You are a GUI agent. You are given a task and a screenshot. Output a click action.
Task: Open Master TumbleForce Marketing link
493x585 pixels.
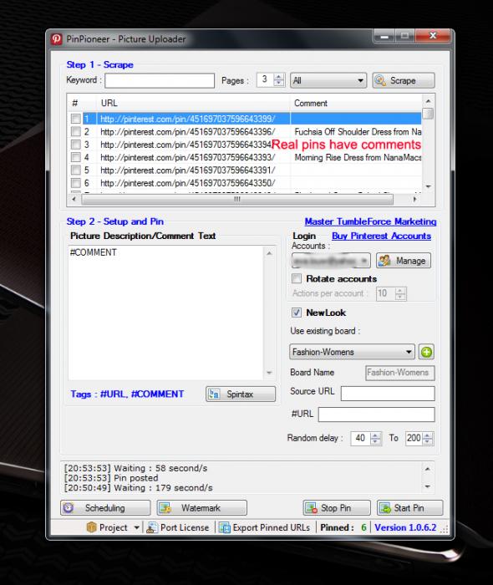click(370, 221)
